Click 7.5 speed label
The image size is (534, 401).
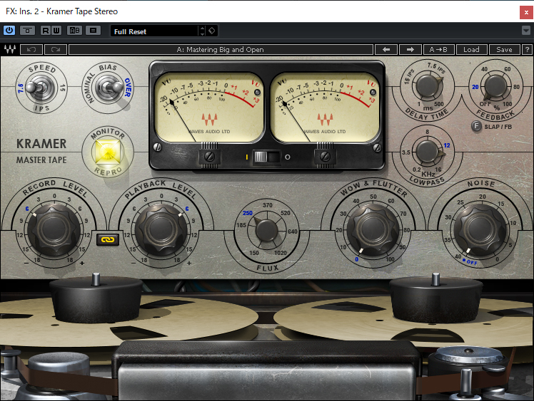pyautogui.click(x=21, y=88)
